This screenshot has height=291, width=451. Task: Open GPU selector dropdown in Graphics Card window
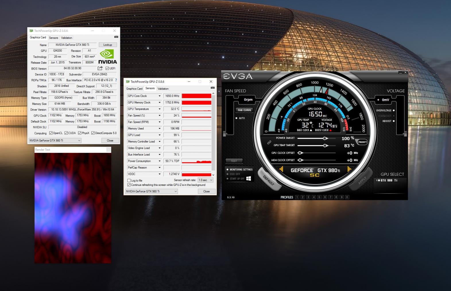click(x=55, y=140)
